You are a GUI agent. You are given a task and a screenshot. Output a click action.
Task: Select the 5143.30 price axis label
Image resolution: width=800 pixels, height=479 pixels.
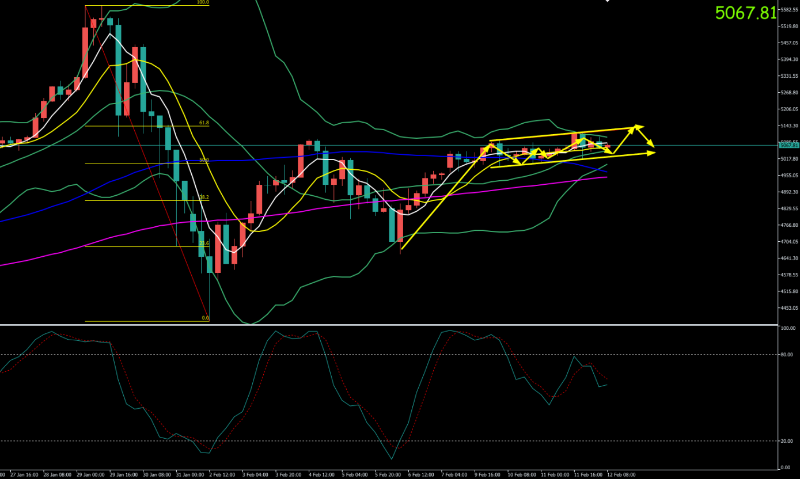coord(788,126)
